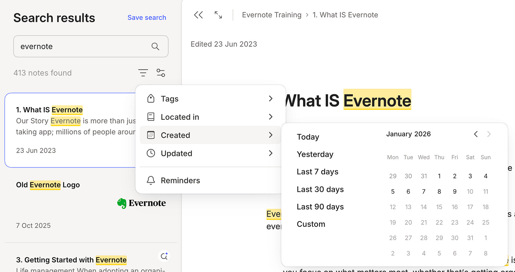Click the next month arrow in calendar
The height and width of the screenshot is (272, 515).
489,134
